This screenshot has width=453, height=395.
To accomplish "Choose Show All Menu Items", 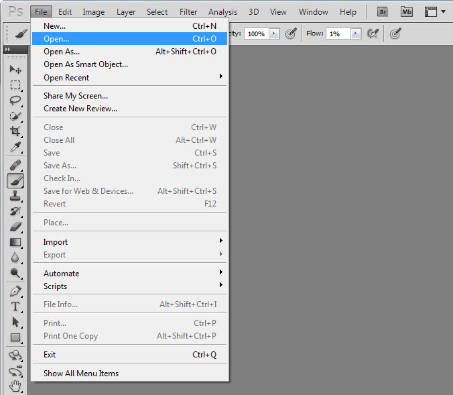I will [129, 374].
